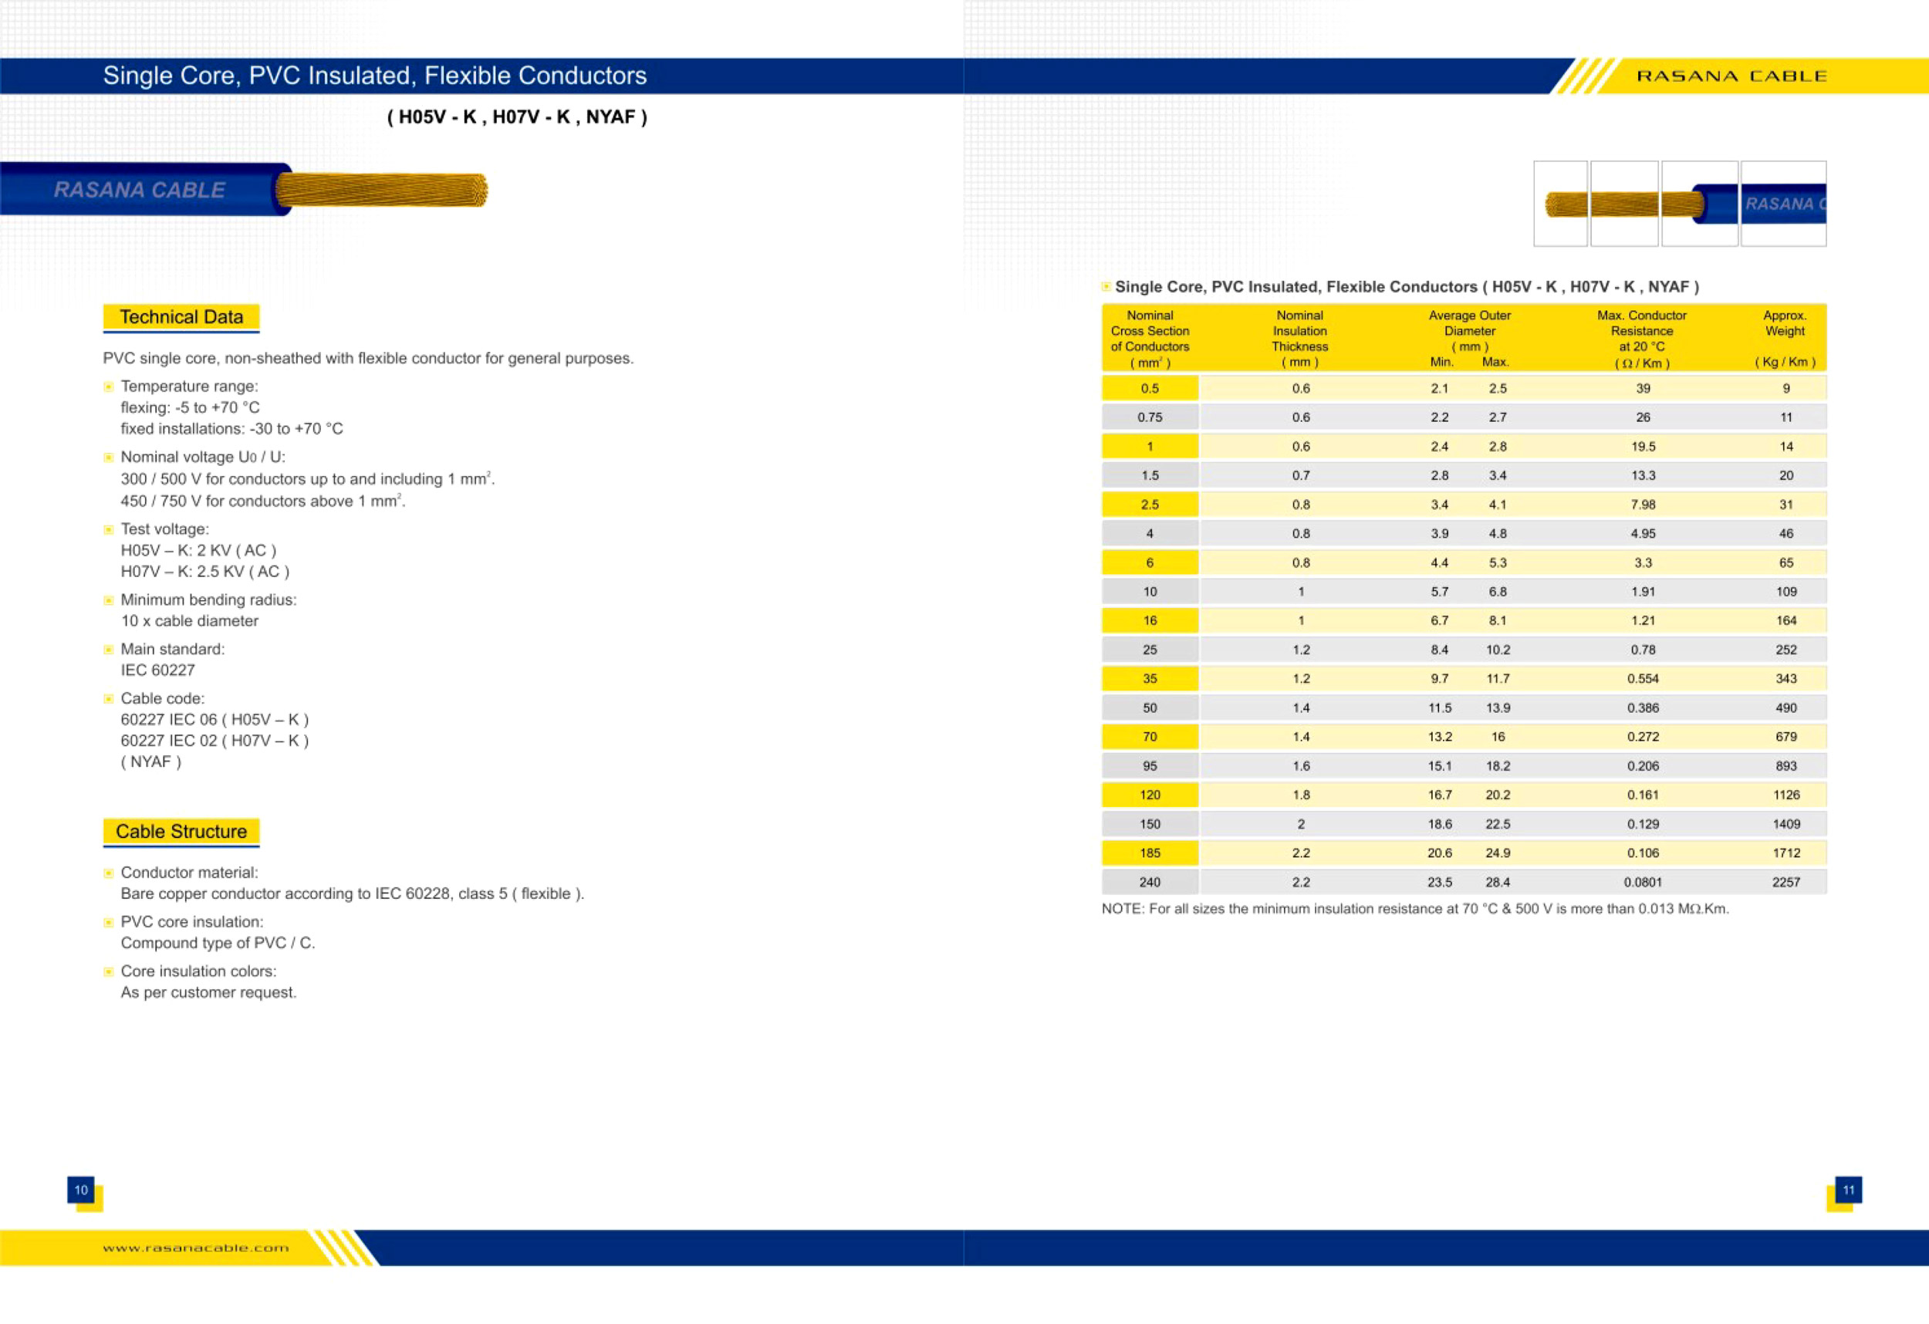
Task: Click the Technical Data heading
Action: (181, 317)
